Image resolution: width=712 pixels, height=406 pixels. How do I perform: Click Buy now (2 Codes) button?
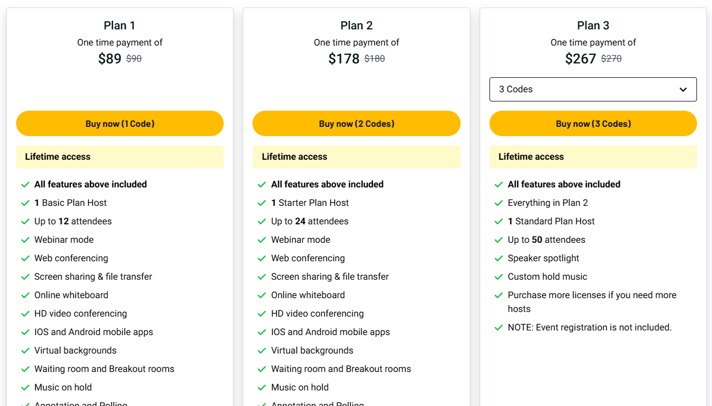click(x=356, y=123)
